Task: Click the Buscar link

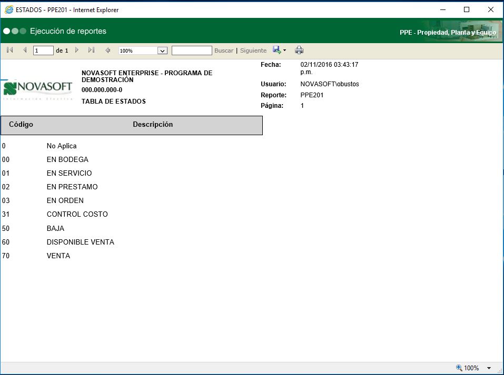Action: 224,50
